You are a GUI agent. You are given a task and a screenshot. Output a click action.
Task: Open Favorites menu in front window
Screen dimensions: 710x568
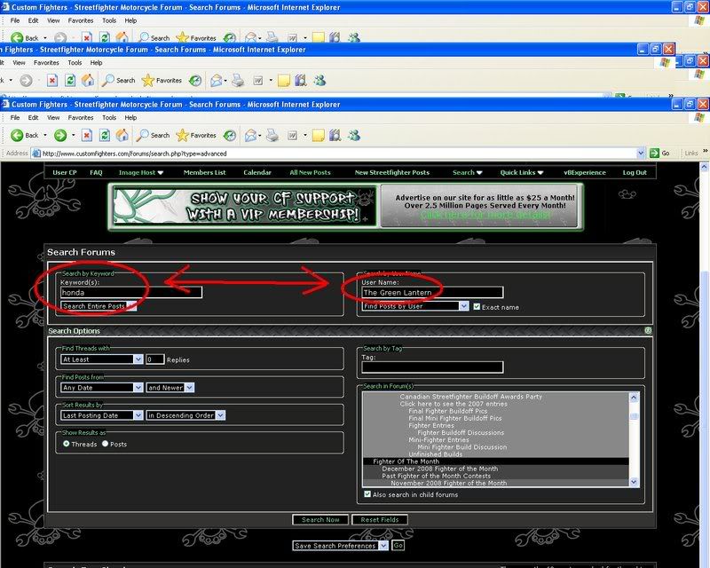click(x=81, y=117)
